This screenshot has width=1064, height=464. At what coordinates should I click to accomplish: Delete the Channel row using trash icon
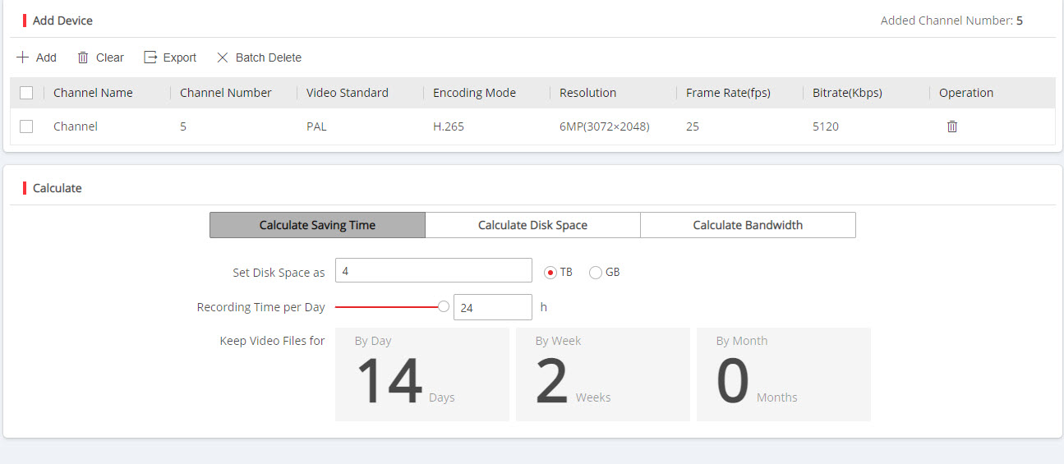952,126
